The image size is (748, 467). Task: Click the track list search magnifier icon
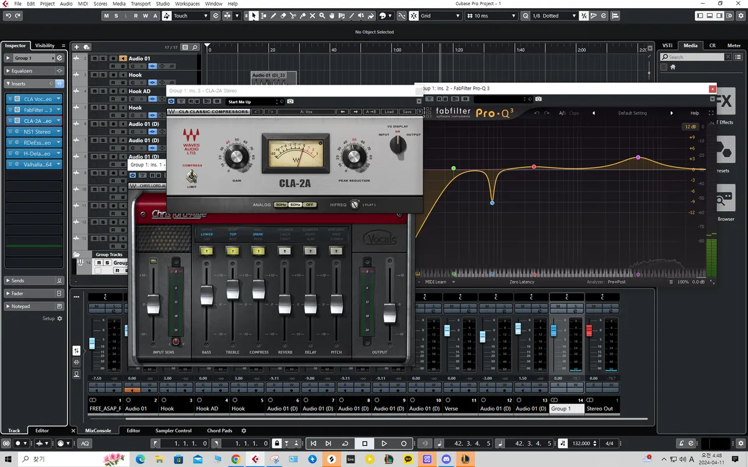(x=194, y=47)
